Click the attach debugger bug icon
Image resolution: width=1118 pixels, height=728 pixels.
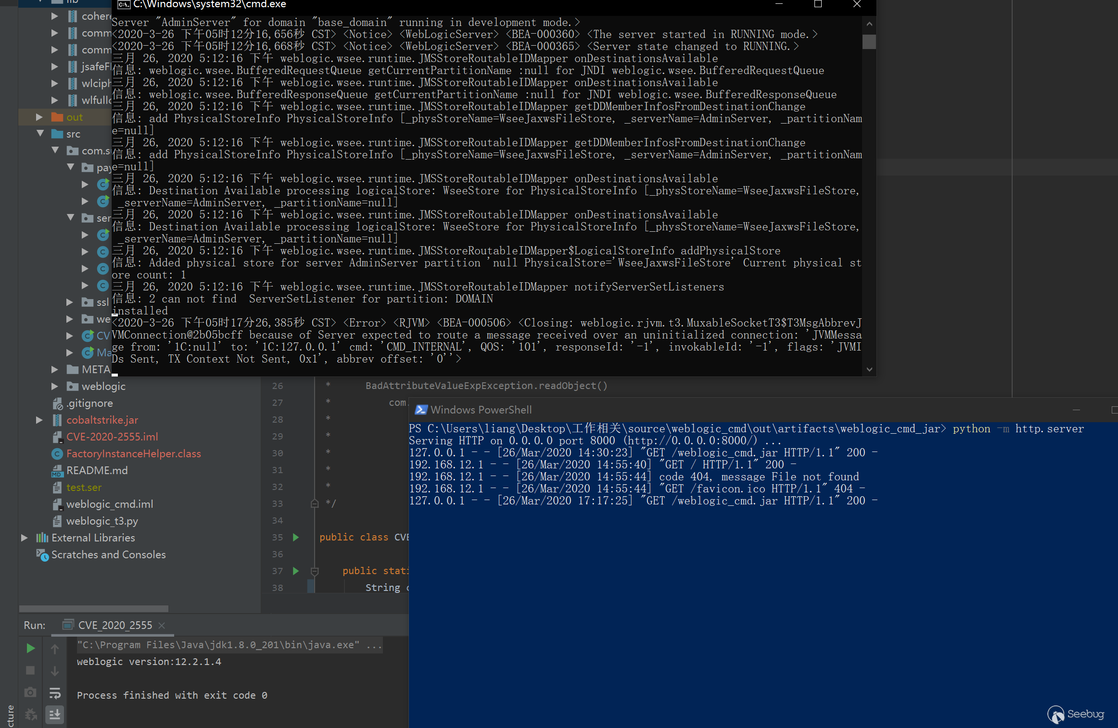[x=30, y=715]
